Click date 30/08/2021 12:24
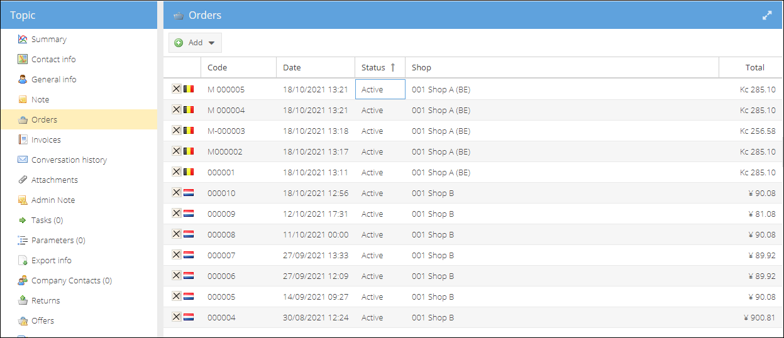The image size is (784, 338). (316, 317)
